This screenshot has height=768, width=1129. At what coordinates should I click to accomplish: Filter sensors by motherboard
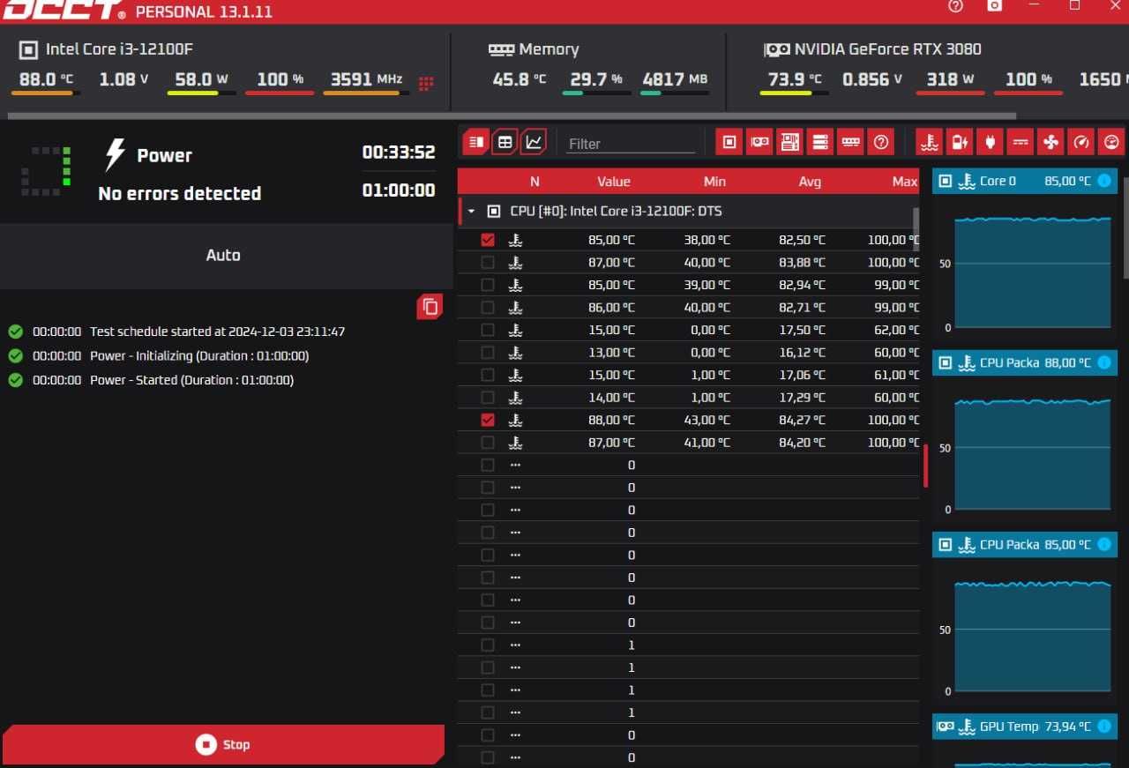click(x=789, y=142)
